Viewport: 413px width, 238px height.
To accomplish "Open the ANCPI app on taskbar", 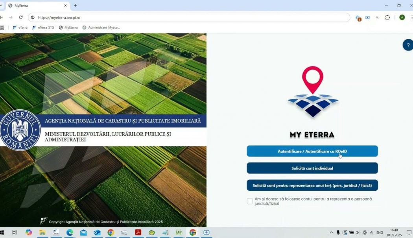I will click(x=56, y=232).
